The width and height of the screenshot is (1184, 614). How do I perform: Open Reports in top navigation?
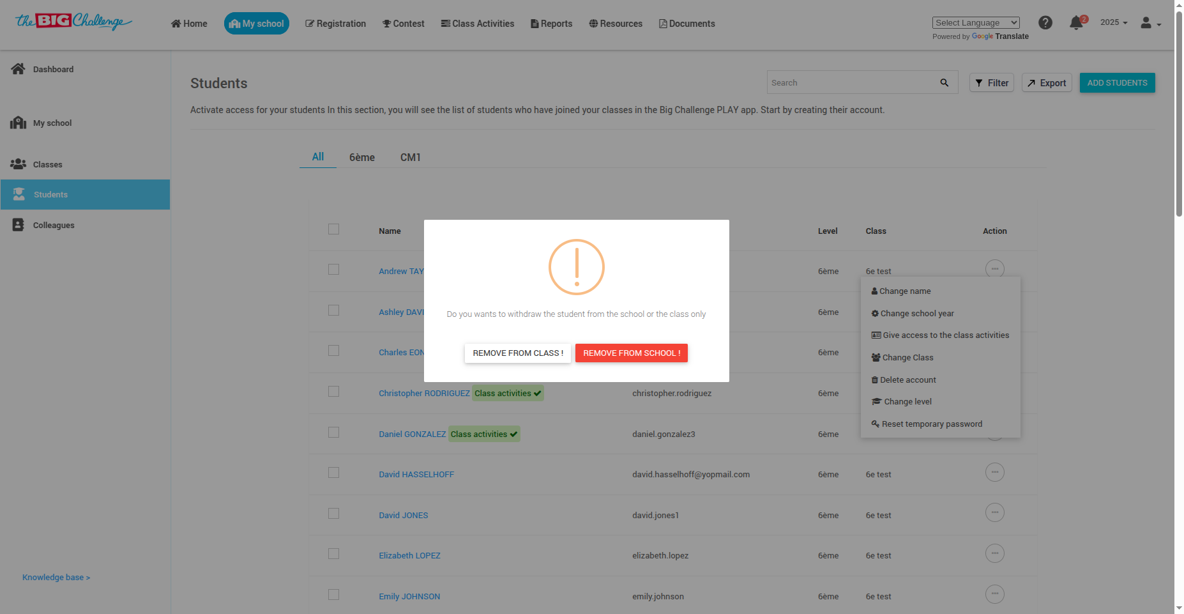point(552,24)
